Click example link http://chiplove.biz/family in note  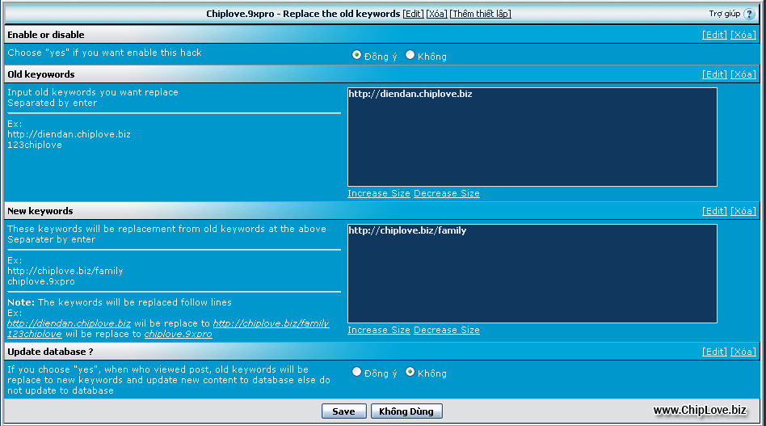271,323
